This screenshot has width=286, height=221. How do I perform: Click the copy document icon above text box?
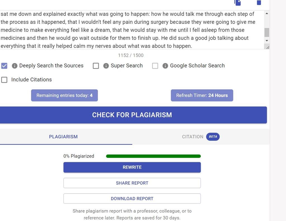pyautogui.click(x=237, y=3)
